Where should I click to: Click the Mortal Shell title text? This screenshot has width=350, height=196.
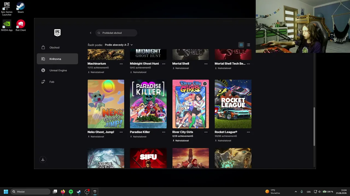click(181, 64)
